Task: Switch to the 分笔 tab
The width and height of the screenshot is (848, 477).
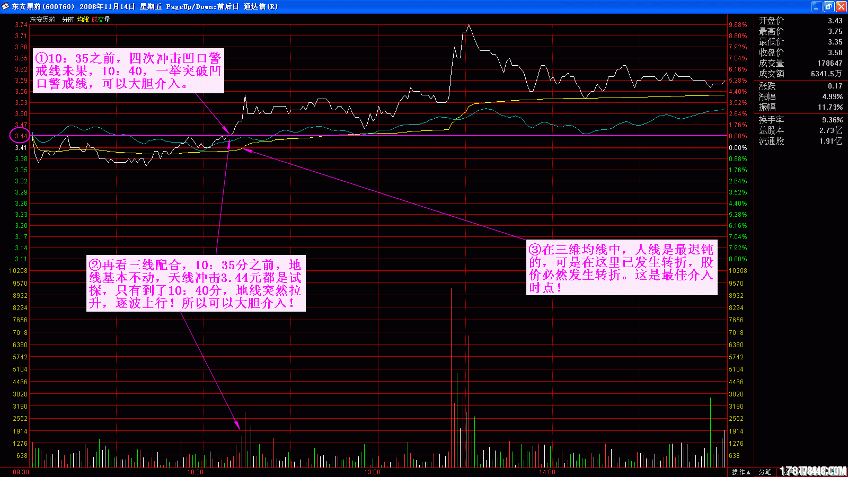Action: [765, 472]
